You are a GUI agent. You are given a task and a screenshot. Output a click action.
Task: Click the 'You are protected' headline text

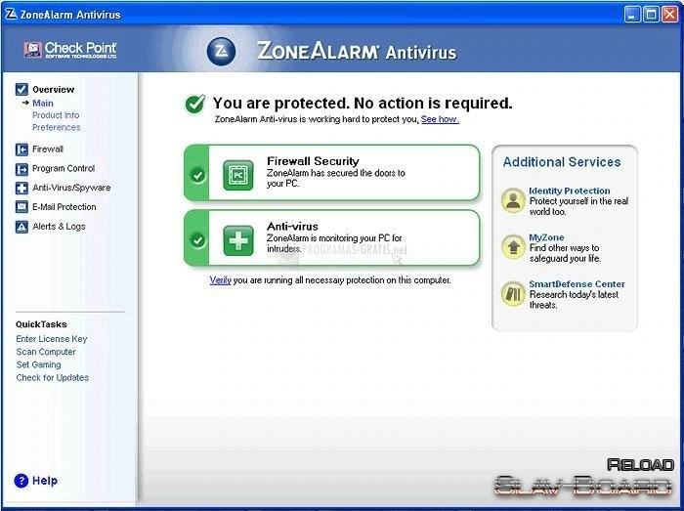(x=363, y=103)
